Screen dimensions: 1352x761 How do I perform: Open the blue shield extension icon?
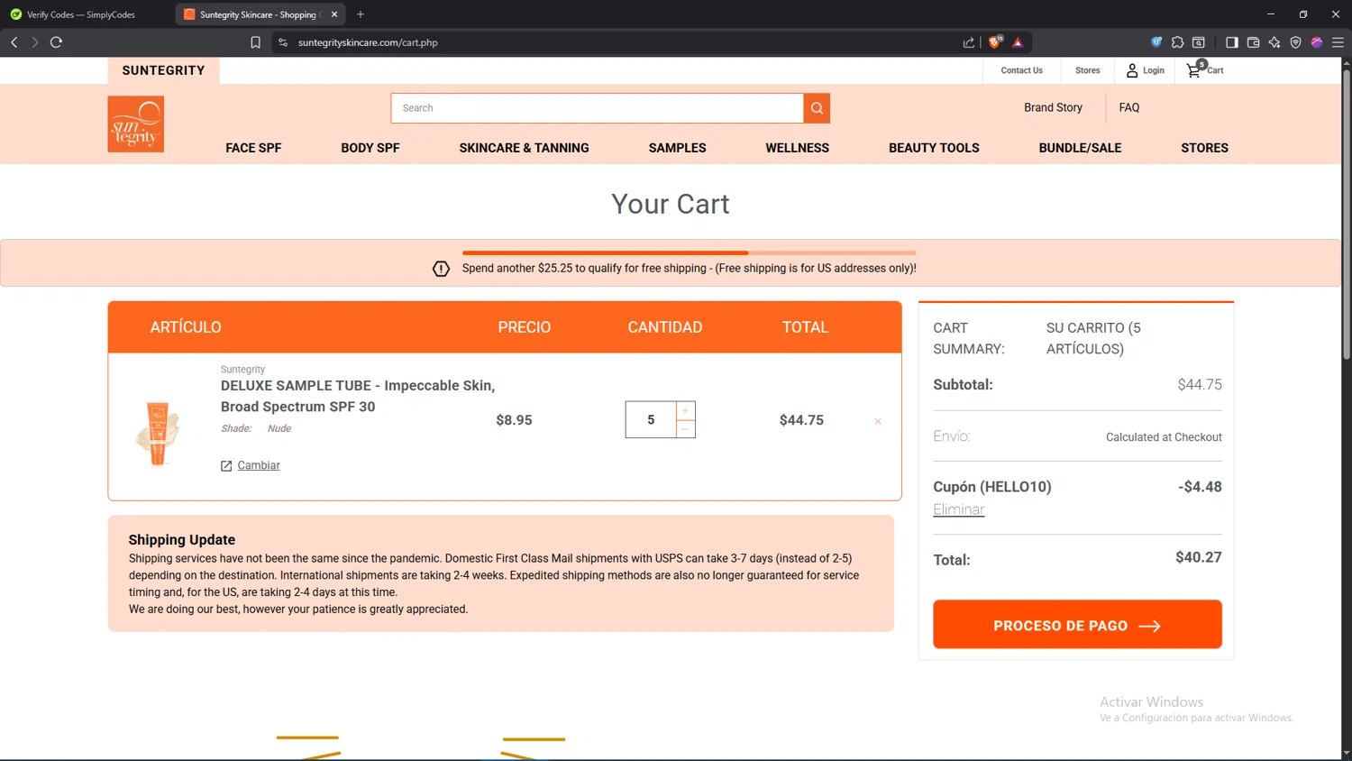(x=1156, y=42)
